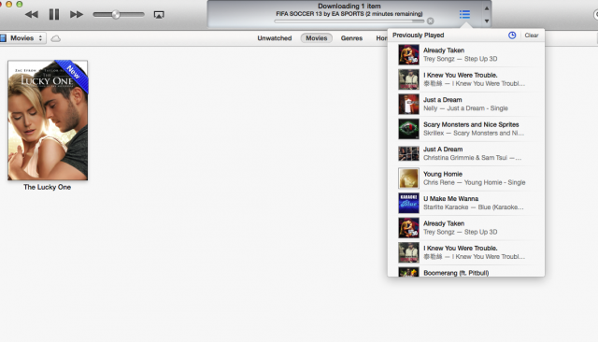Open the AirPlay output icon
The width and height of the screenshot is (598, 342).
[159, 15]
